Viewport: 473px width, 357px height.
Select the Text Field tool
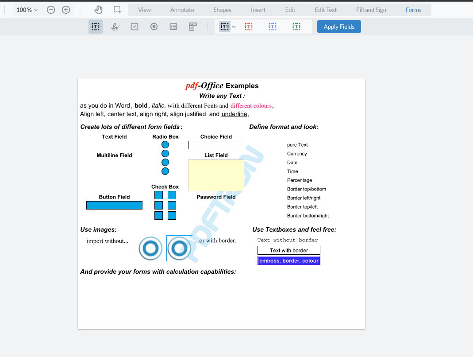pos(95,27)
